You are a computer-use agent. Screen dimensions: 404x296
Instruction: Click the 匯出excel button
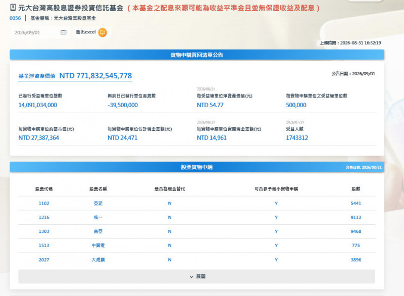point(92,32)
